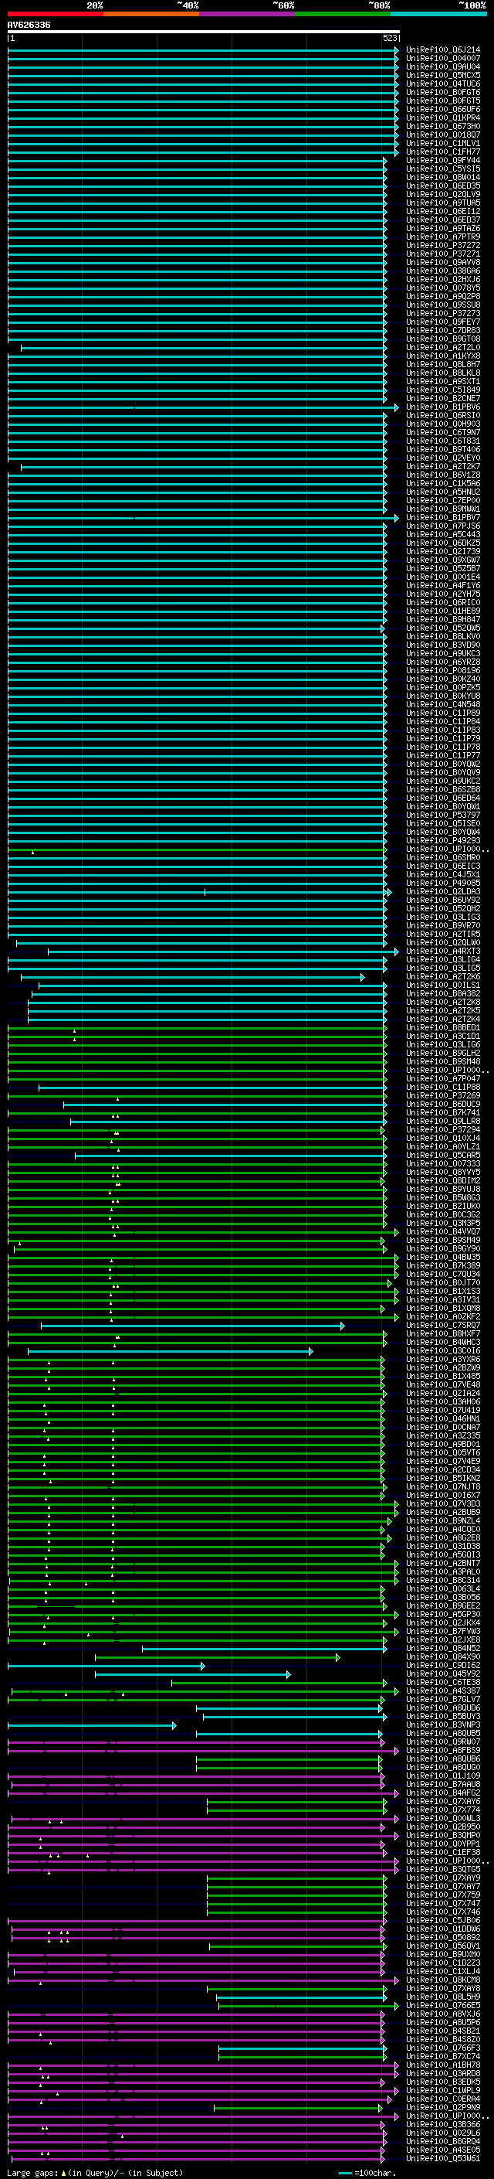Click label UniRef100_A1BH78
Image resolution: width=494 pixels, height=2179 pixels.
443,2065
